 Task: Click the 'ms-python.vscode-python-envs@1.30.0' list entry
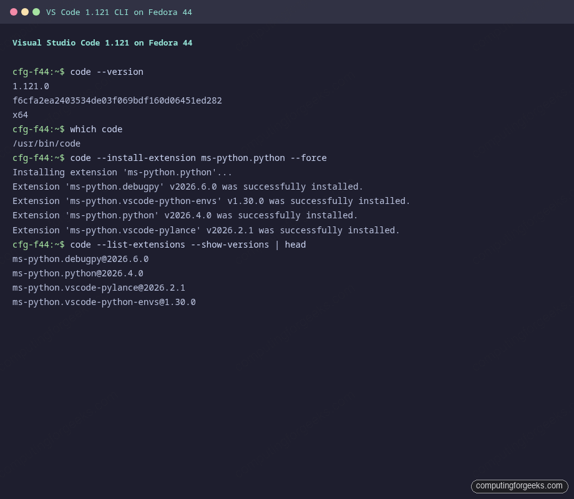click(104, 302)
